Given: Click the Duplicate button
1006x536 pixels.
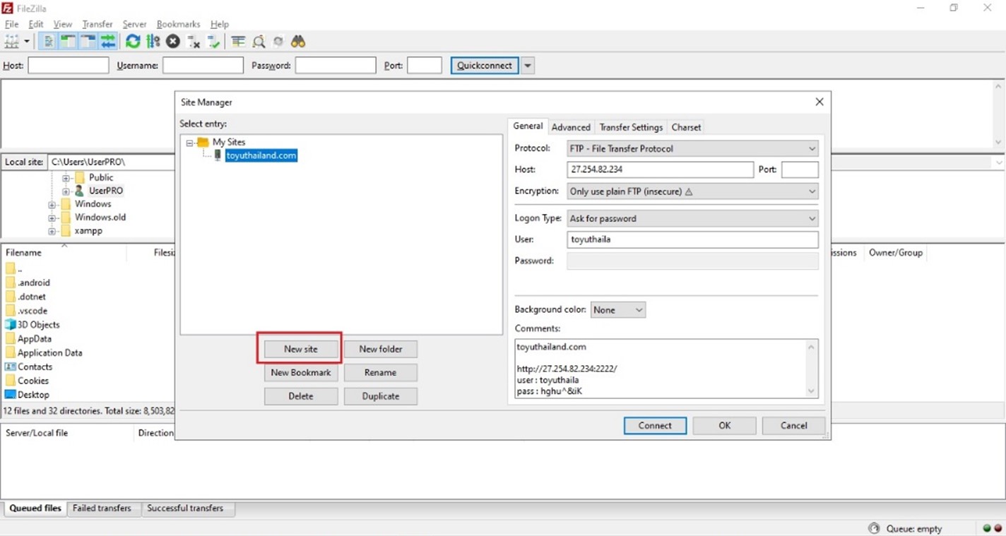Looking at the screenshot, I should pyautogui.click(x=381, y=396).
